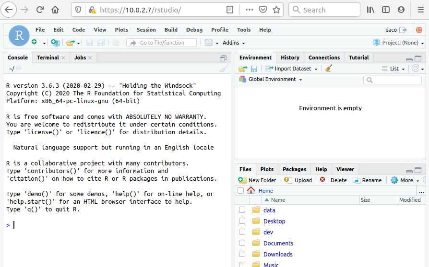Click the browser back arrow button
The image size is (429, 267).
[x=9, y=10]
